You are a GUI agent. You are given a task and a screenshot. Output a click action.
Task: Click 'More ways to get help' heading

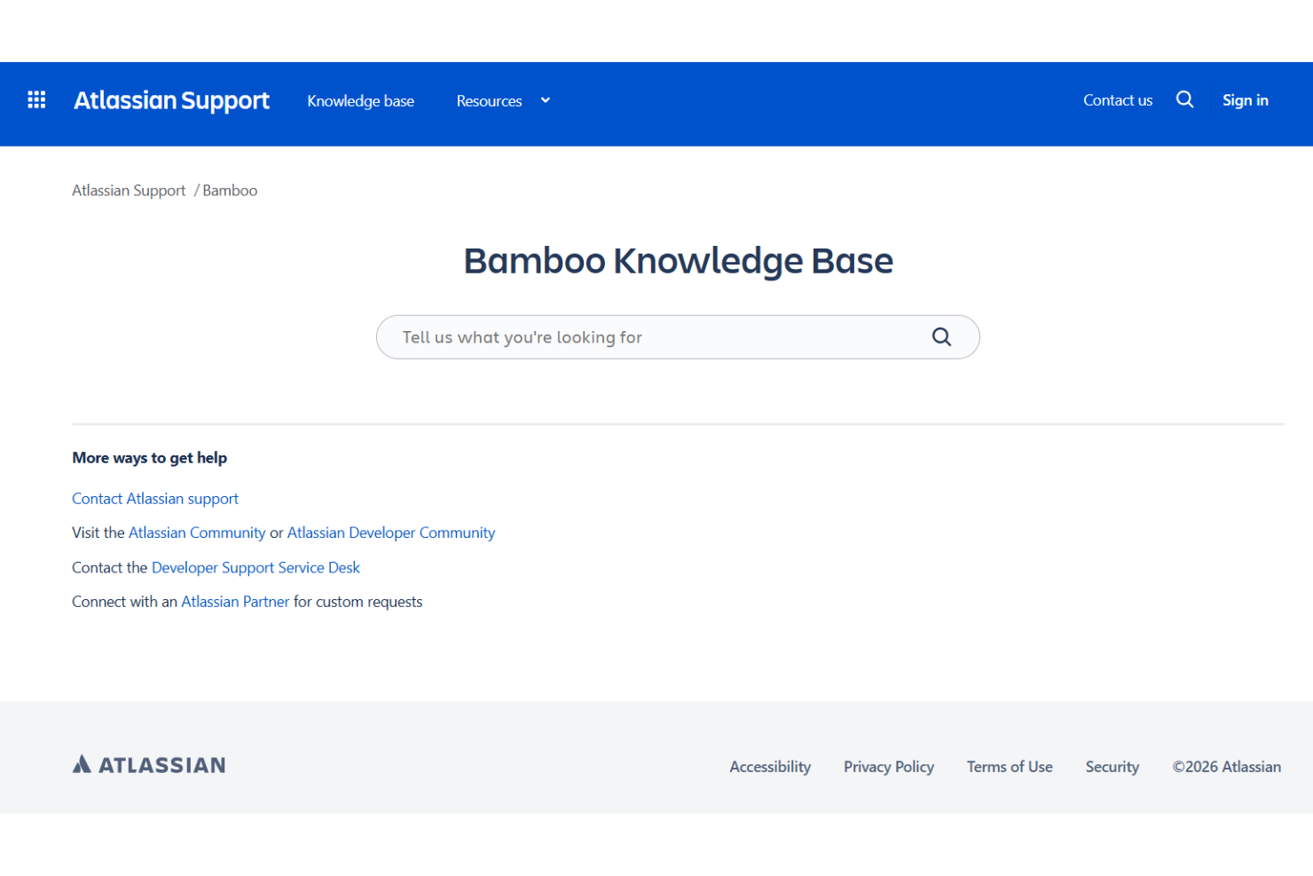tap(149, 458)
